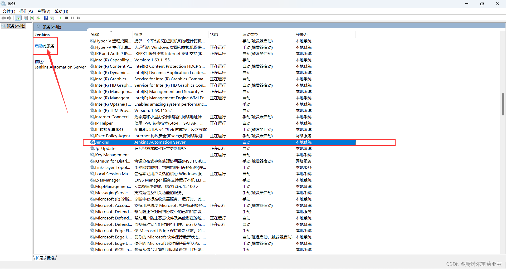The width and height of the screenshot is (506, 269).
Task: Click the green Start Service play icon
Action: (61, 18)
